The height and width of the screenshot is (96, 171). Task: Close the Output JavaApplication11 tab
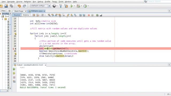(x=45, y=65)
